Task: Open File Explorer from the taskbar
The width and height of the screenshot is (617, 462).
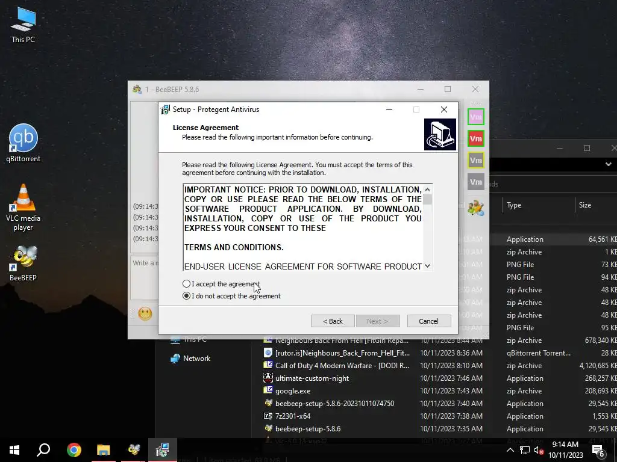Action: [104, 450]
